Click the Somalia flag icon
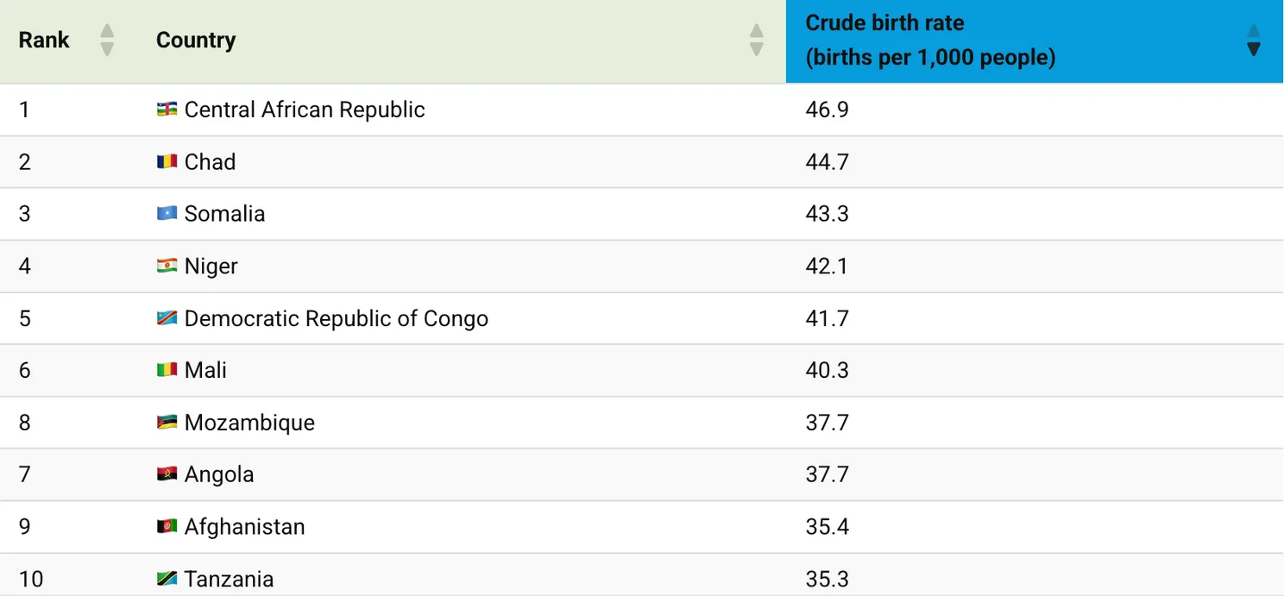 coord(167,214)
